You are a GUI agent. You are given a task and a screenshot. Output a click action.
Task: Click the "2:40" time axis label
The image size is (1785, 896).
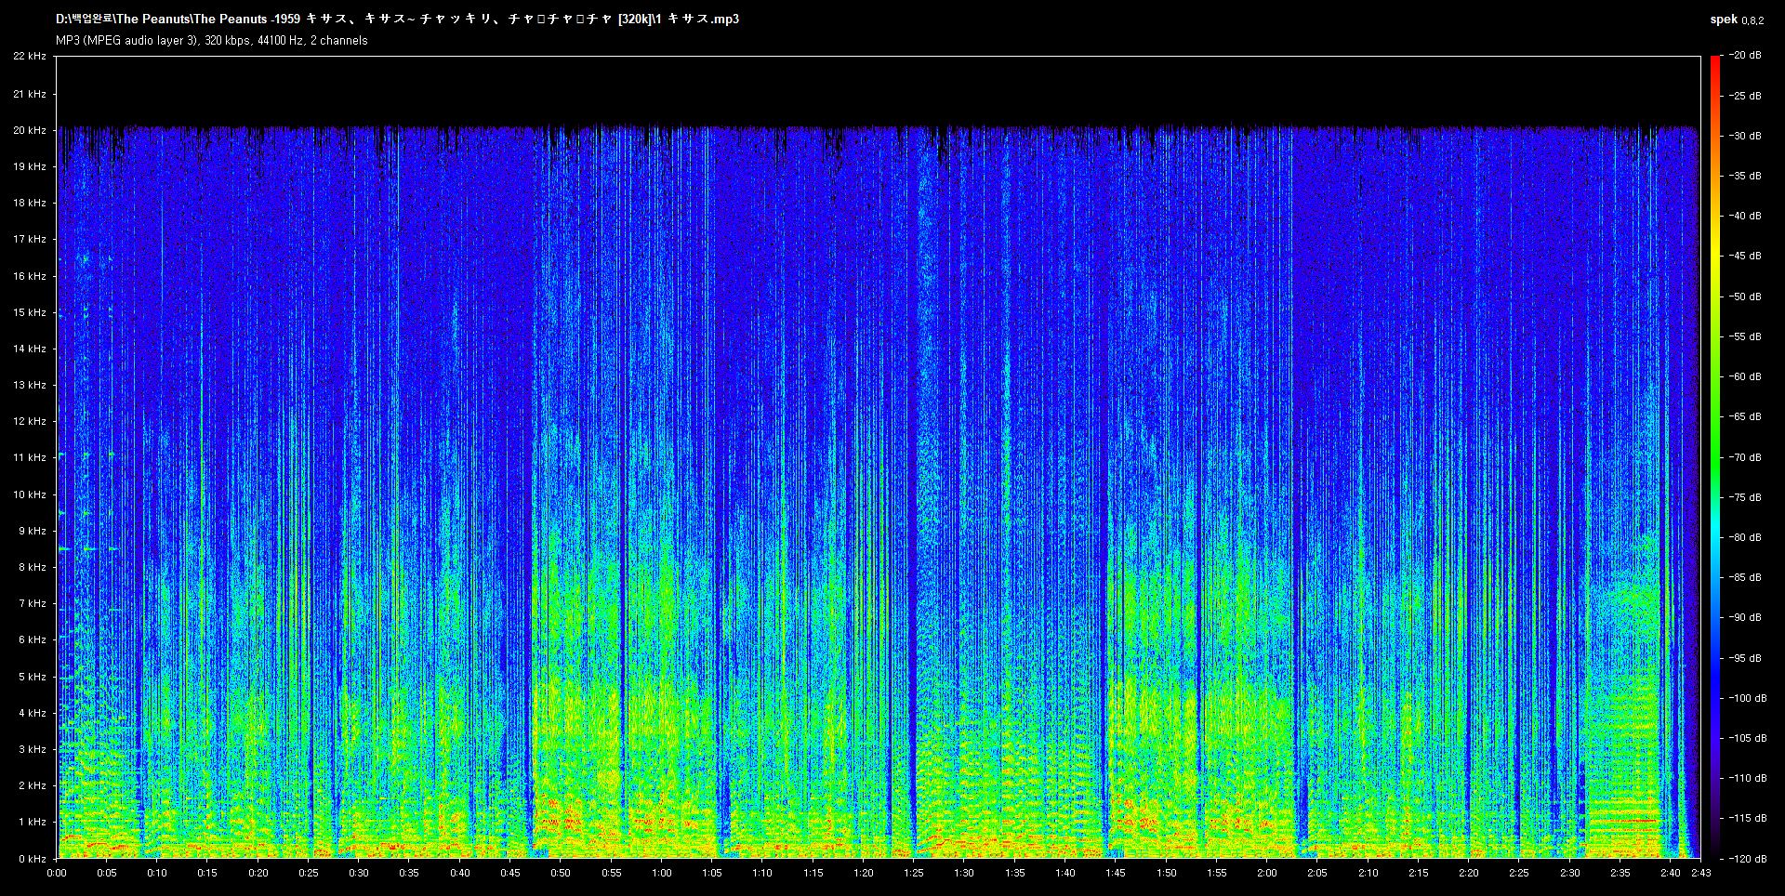[1670, 873]
